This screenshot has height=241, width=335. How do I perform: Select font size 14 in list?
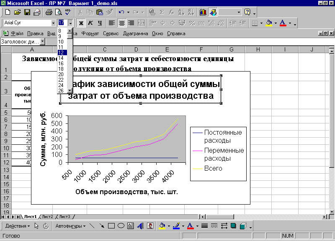[62, 58]
